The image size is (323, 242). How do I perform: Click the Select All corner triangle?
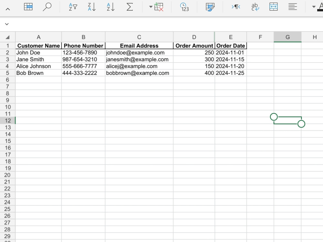[8, 37]
